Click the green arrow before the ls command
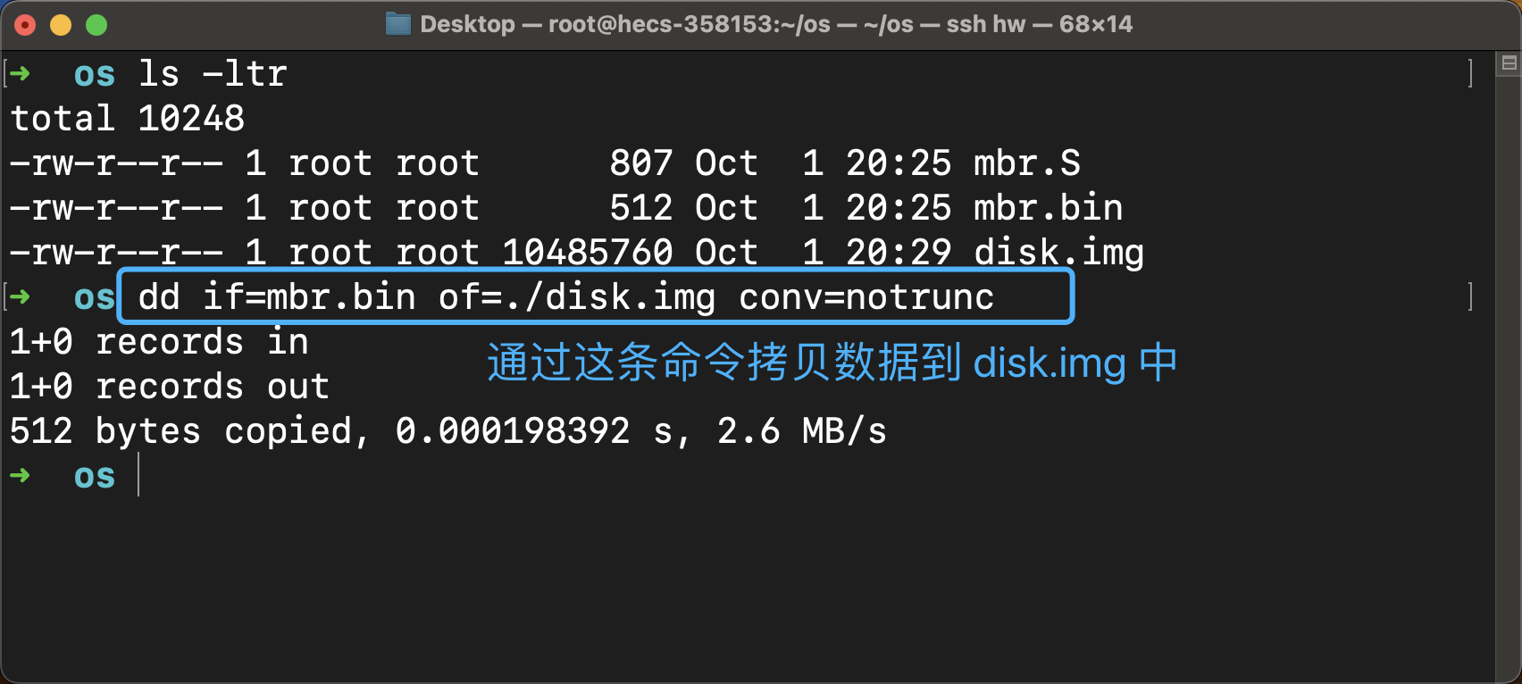The height and width of the screenshot is (684, 1522). coord(20,73)
